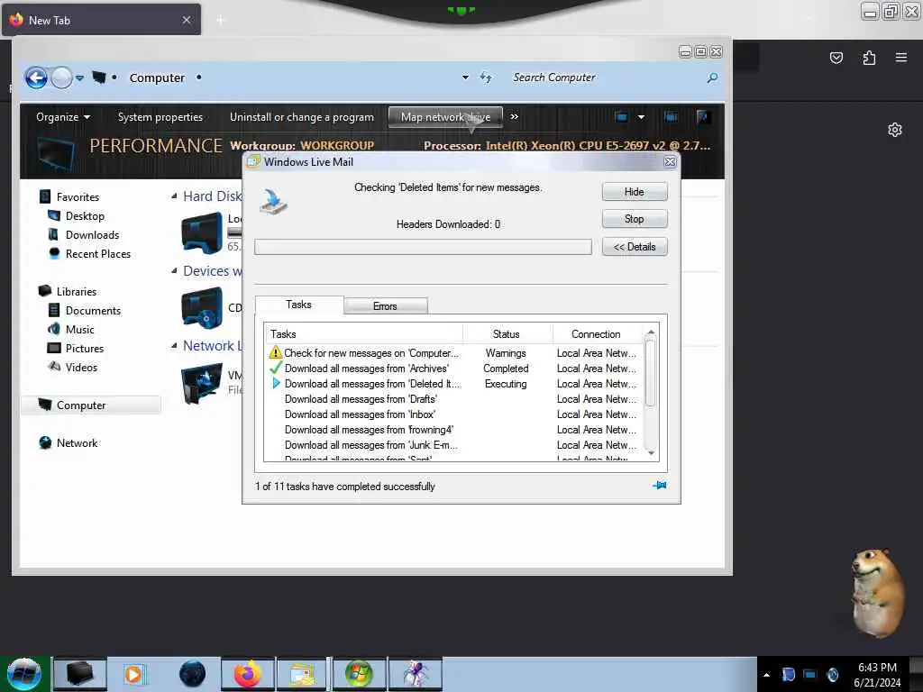The image size is (923, 692).
Task: Click the pin icon in mail dialog
Action: [x=659, y=486]
